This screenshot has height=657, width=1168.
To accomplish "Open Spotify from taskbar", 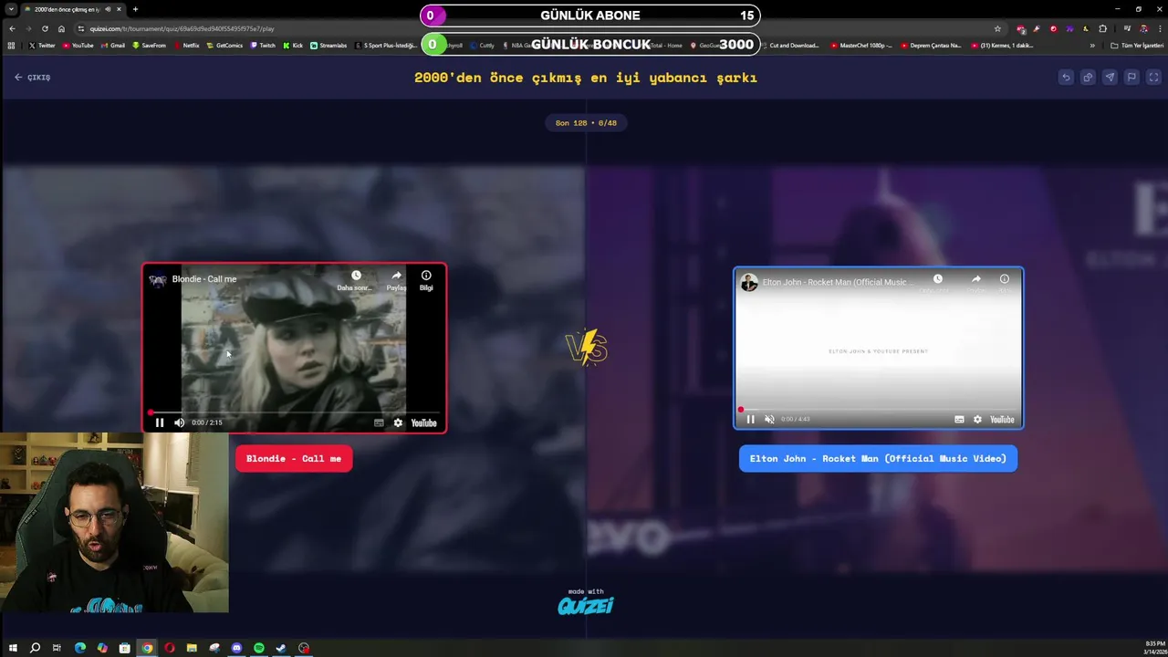I will 259,648.
